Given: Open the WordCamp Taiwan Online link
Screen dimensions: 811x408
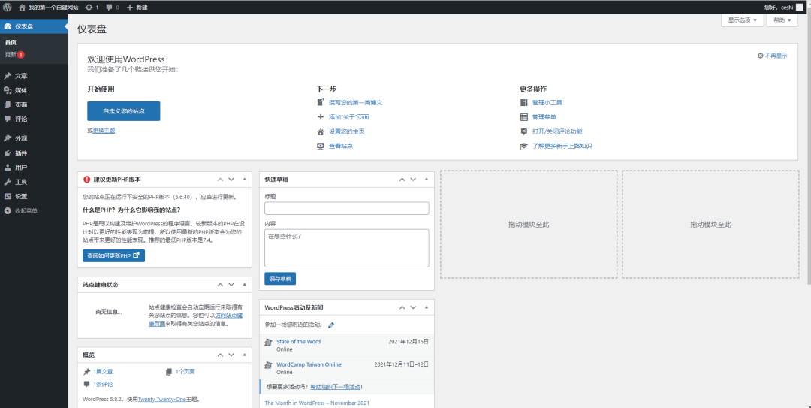Looking at the screenshot, I should click(x=309, y=364).
